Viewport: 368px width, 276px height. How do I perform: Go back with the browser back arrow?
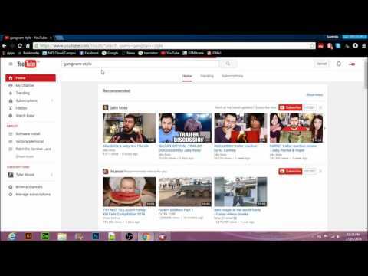5,46
